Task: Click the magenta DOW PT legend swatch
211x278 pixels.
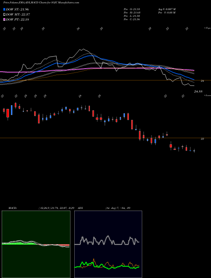Action: pyautogui.click(x=5, y=19)
